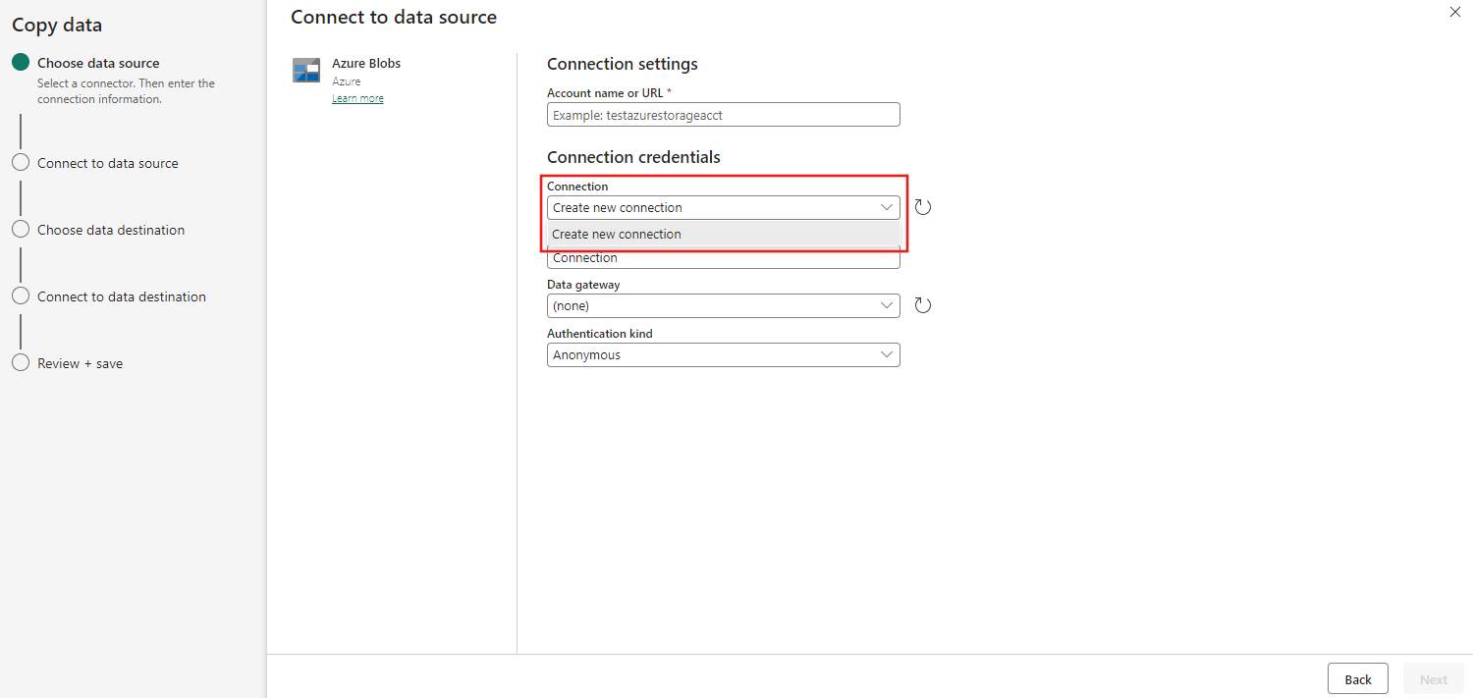Image resolution: width=1473 pixels, height=698 pixels.
Task: Open the Data gateway dropdown
Action: point(723,305)
